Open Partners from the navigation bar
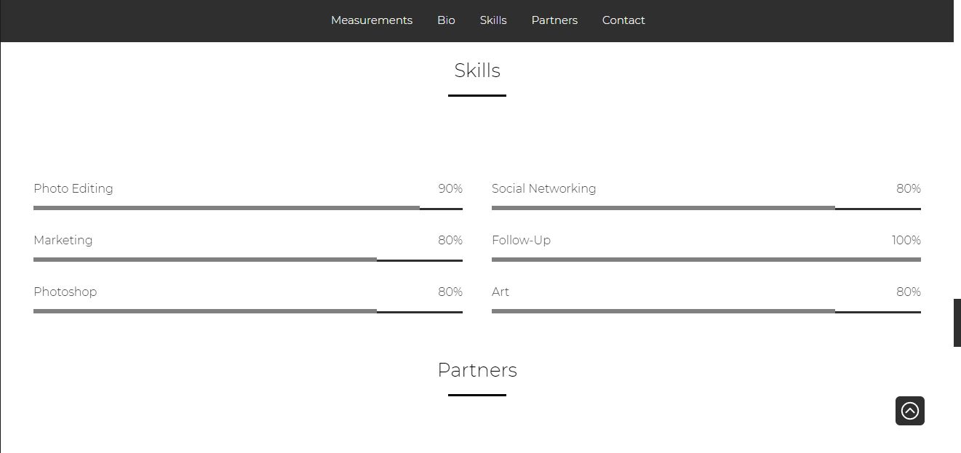The height and width of the screenshot is (453, 961). tap(554, 20)
